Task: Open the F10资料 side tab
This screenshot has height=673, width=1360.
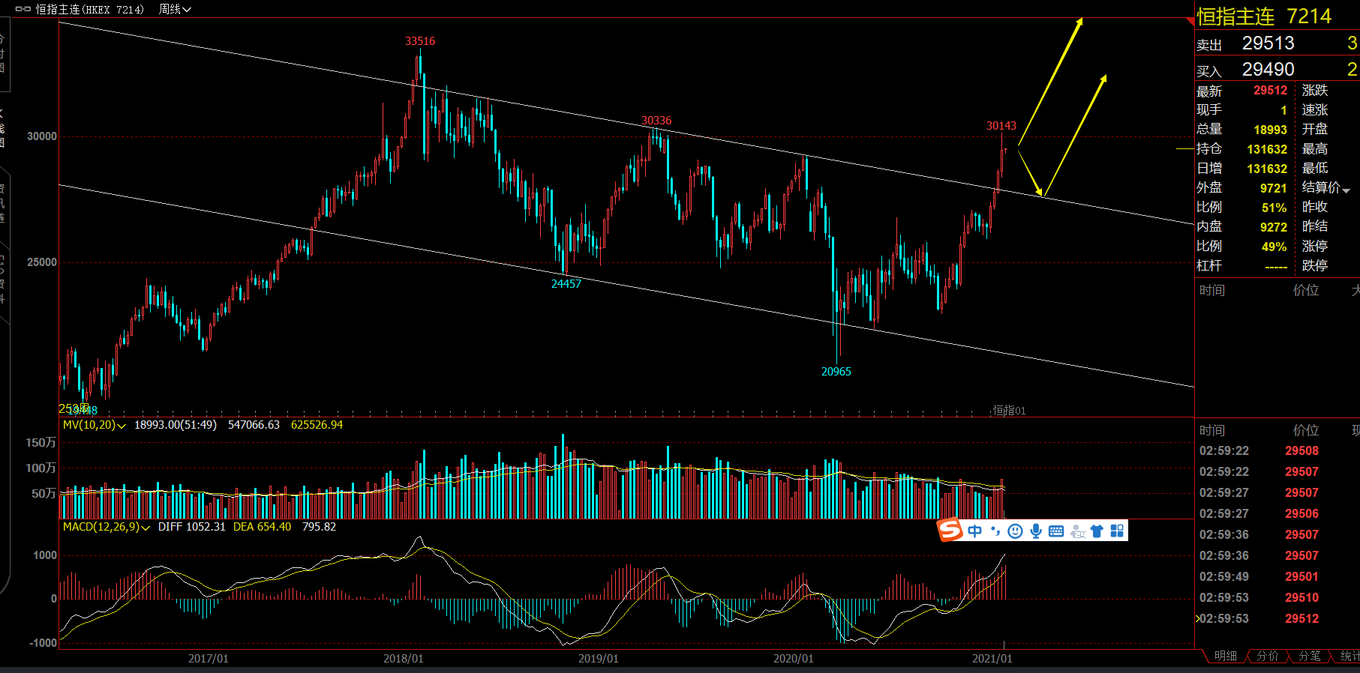Action: coord(3,279)
